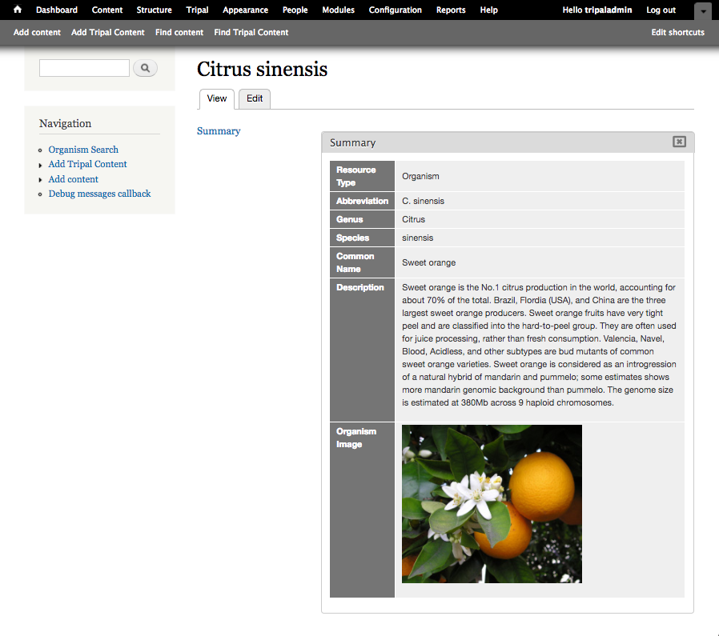Click the Find Tripal Content shortcut
The image size is (719, 636).
(251, 33)
